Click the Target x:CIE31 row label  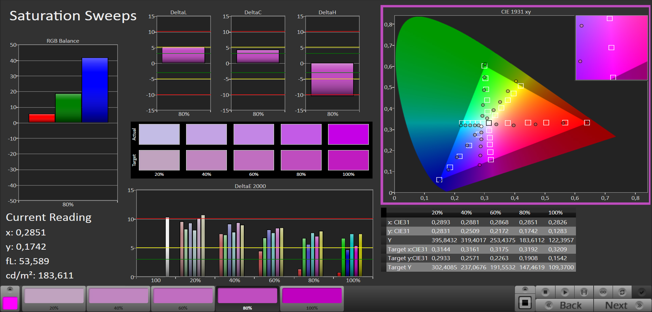point(407,249)
